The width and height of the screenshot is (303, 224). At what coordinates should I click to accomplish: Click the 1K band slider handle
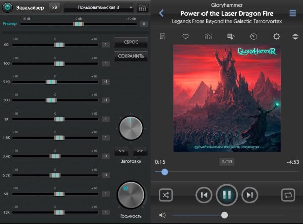coord(59,119)
